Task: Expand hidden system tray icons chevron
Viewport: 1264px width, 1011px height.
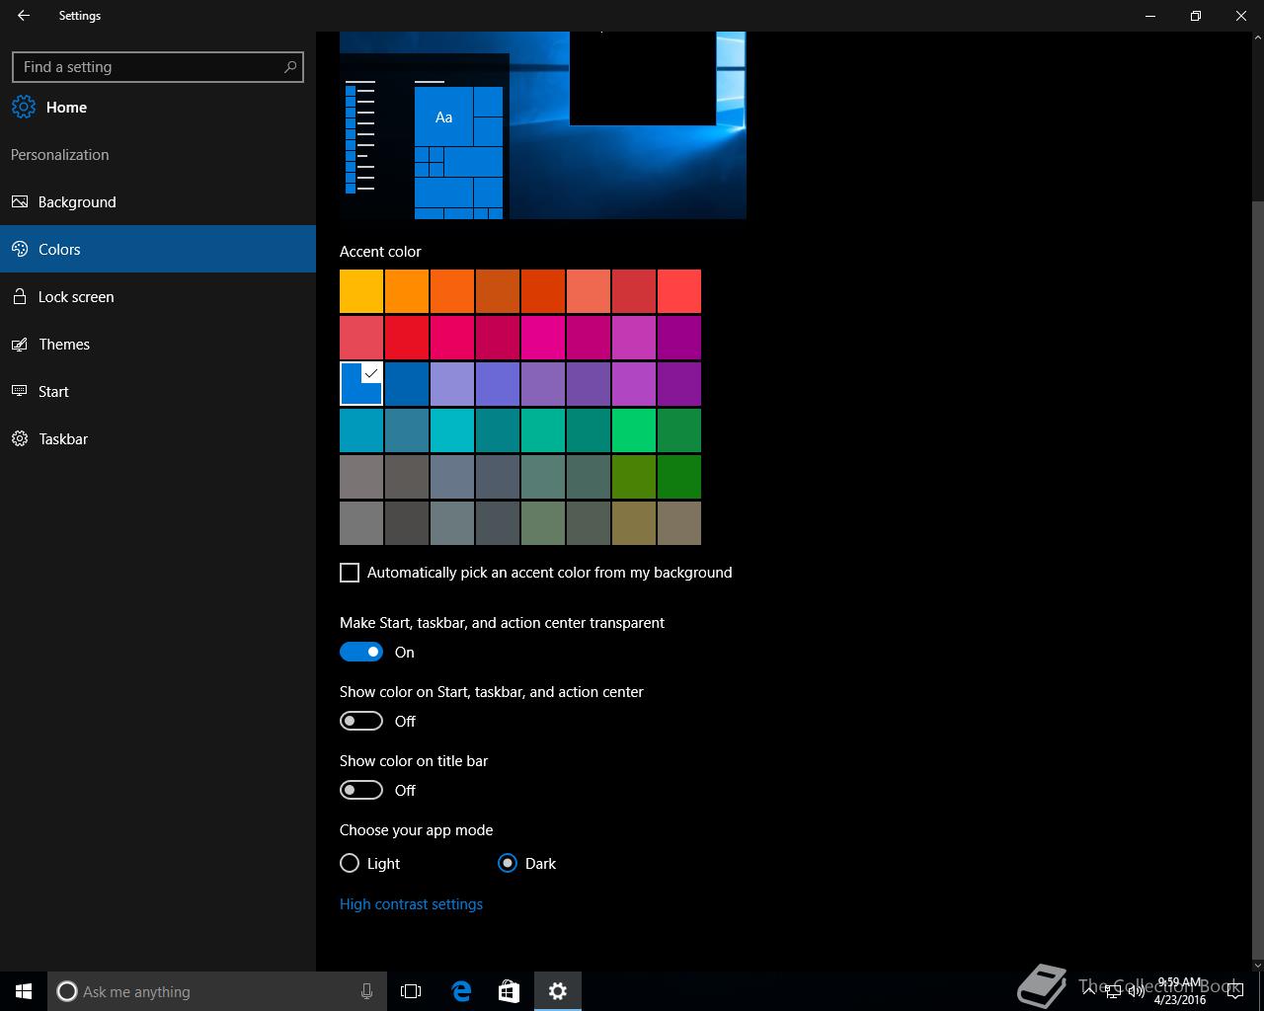Action: pos(1089,991)
